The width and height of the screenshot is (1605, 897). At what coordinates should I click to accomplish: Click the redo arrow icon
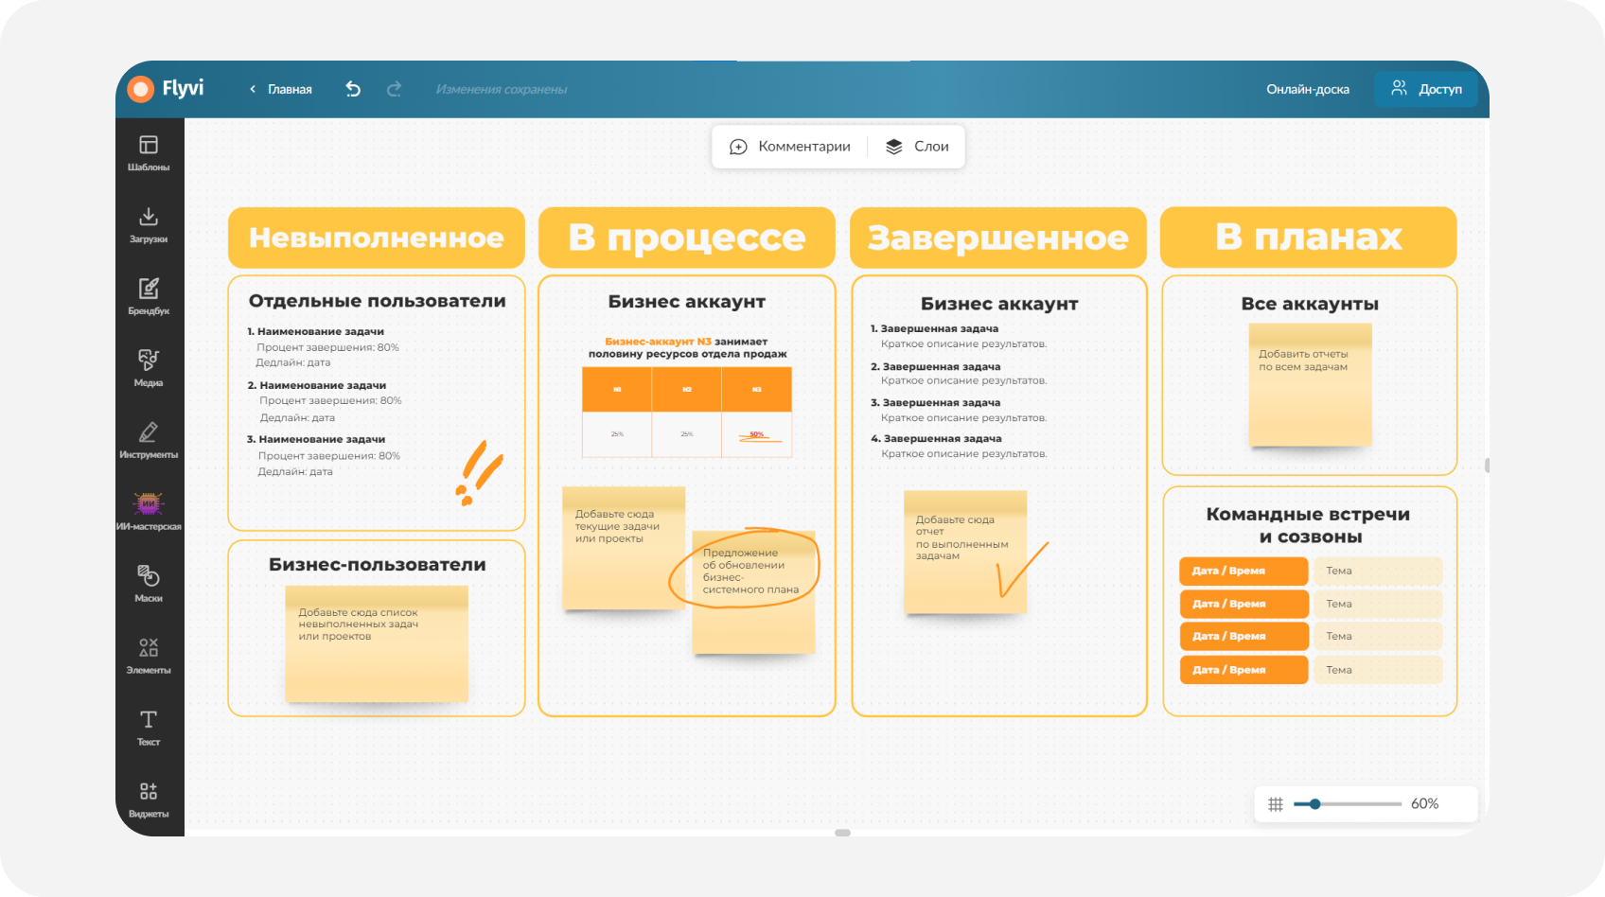(x=394, y=89)
